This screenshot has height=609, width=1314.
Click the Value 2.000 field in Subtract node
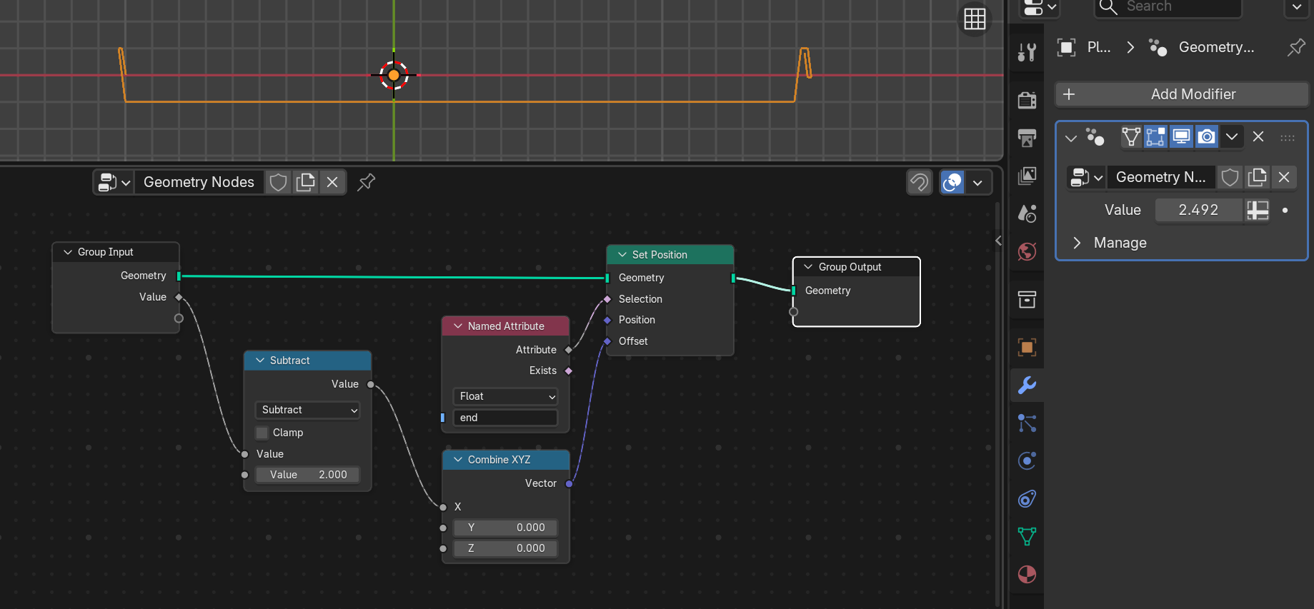point(308,475)
